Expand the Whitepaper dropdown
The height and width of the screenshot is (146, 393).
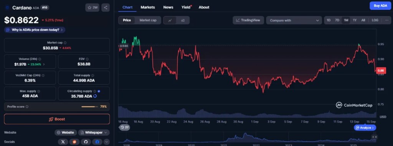(x=94, y=133)
